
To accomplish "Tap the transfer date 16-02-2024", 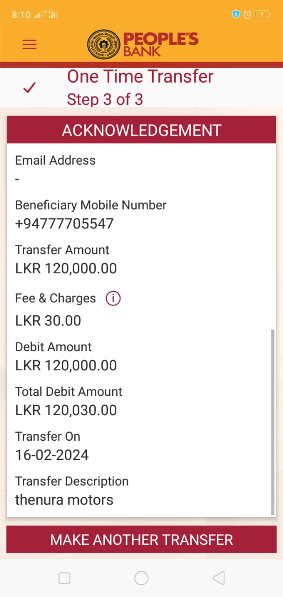I will [52, 455].
